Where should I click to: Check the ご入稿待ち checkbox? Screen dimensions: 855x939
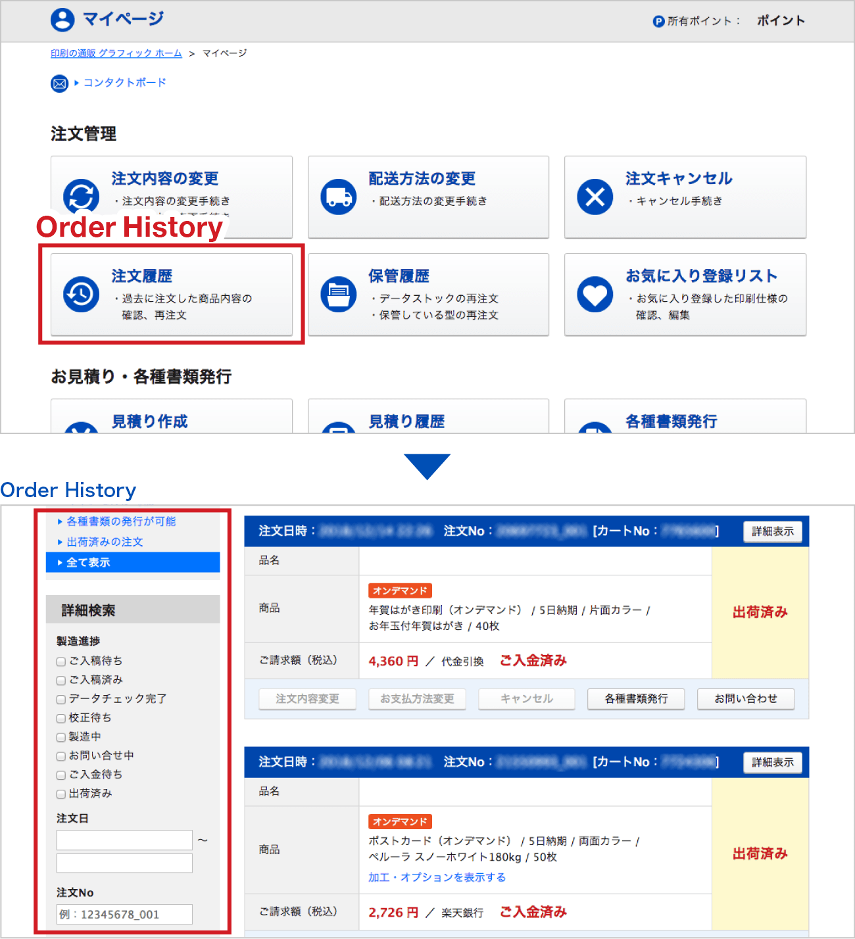pos(61,662)
